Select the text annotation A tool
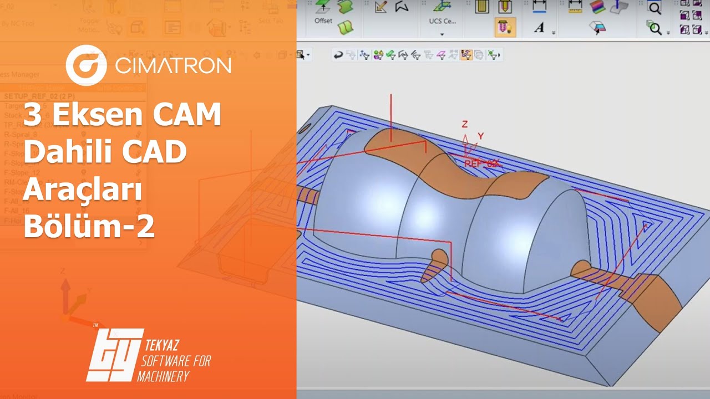Viewport: 710px width, 399px height. [x=539, y=27]
